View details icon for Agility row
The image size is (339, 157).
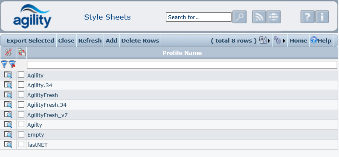click(x=8, y=75)
